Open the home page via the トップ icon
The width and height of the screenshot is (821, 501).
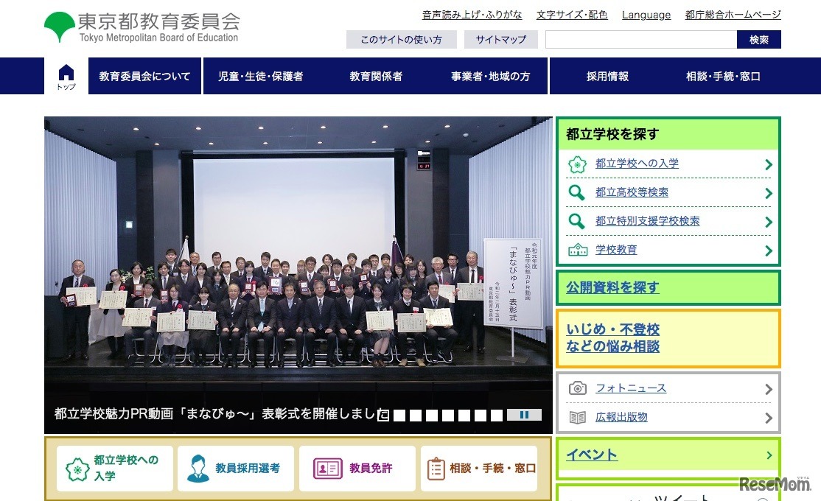click(66, 75)
